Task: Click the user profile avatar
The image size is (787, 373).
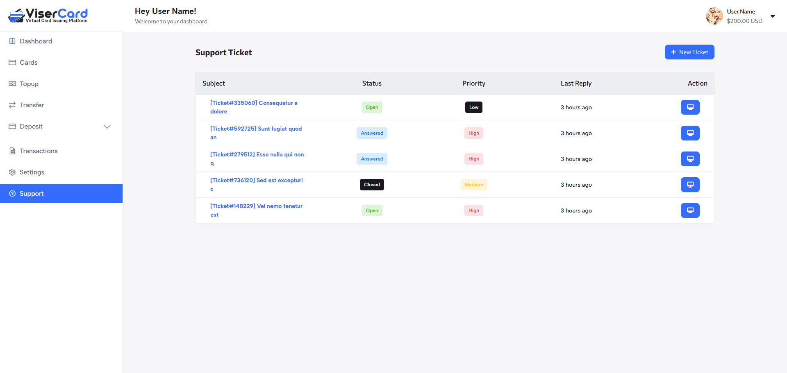Action: tap(714, 16)
